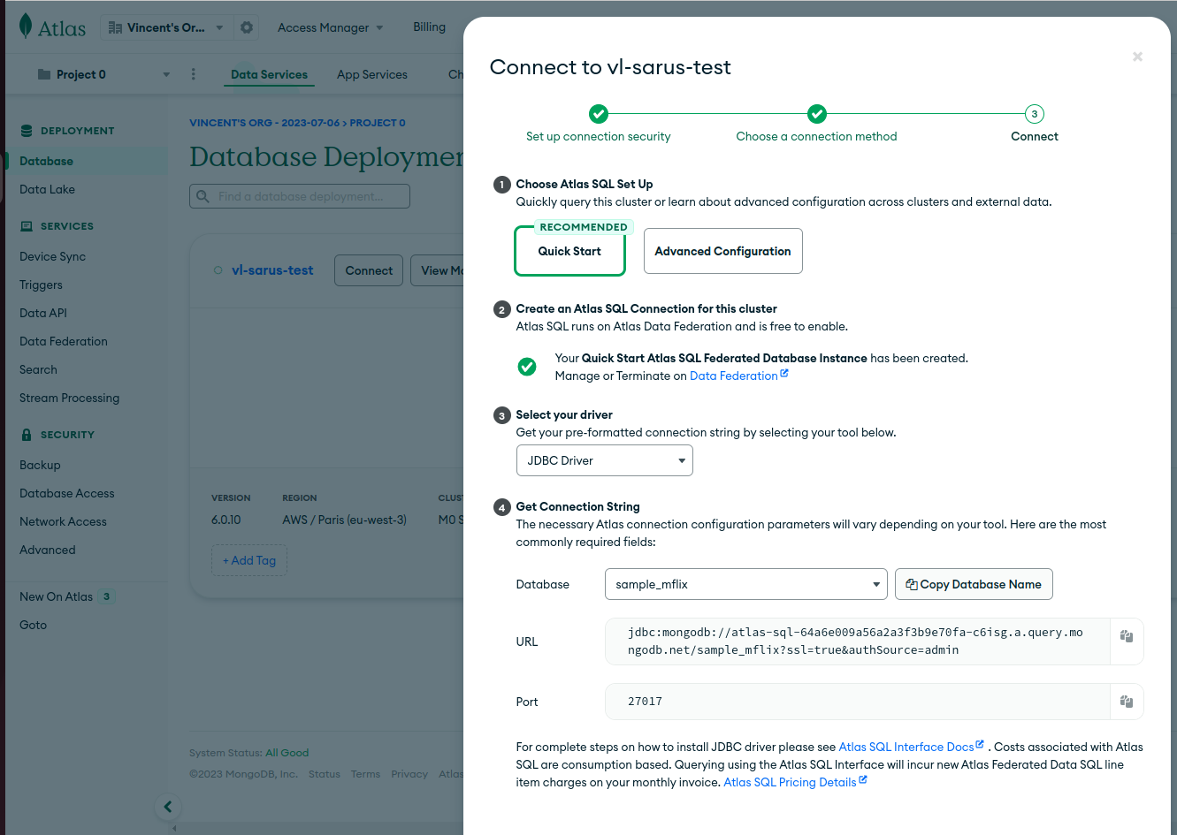Open the Vincent's Org selector dropdown
Image resolution: width=1177 pixels, height=835 pixels.
pyautogui.click(x=166, y=27)
